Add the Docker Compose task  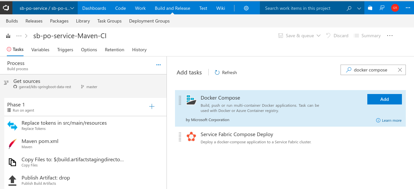384,99
